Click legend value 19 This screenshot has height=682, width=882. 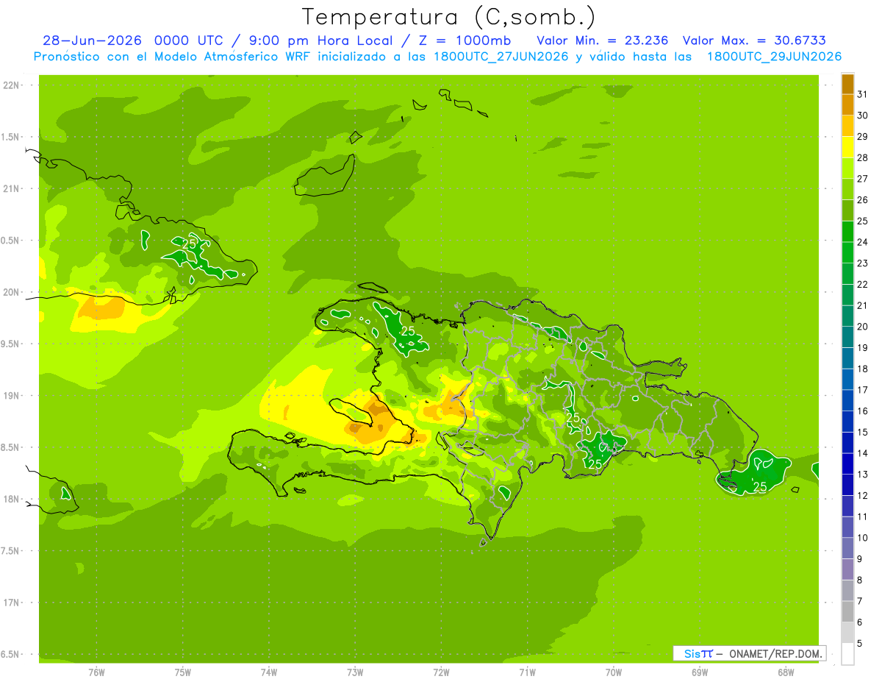point(862,348)
